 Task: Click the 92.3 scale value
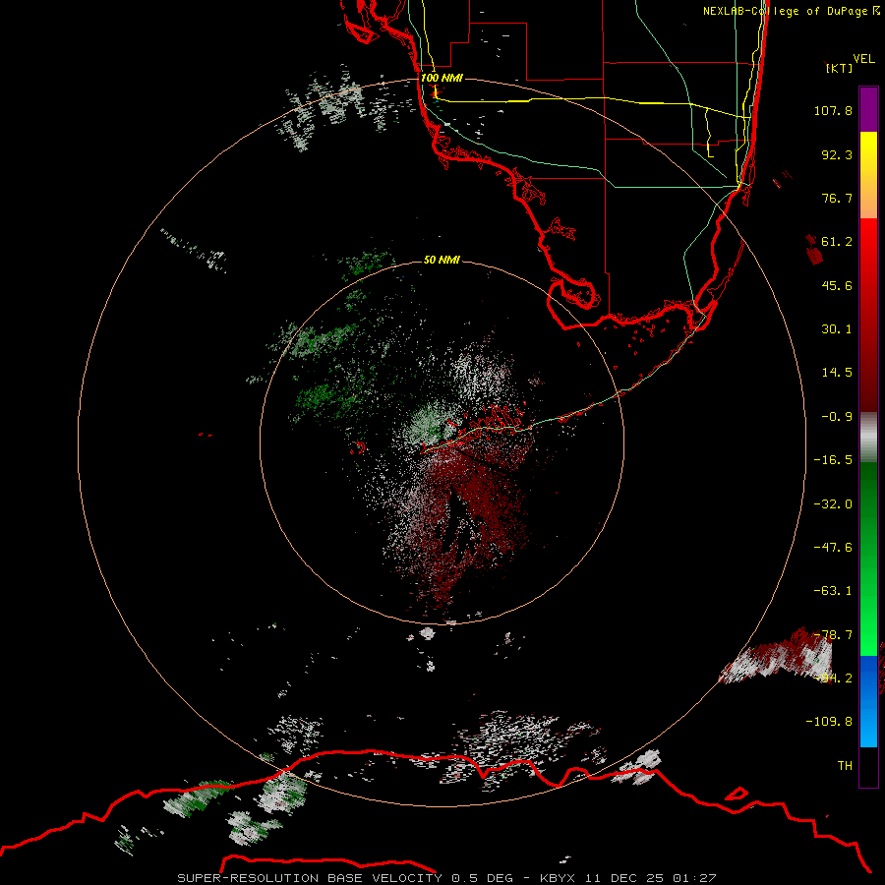click(837, 154)
